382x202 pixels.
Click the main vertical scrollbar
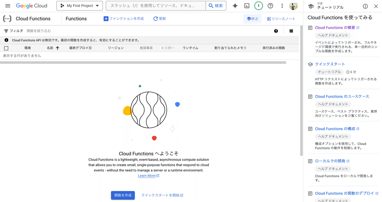coord(301,91)
